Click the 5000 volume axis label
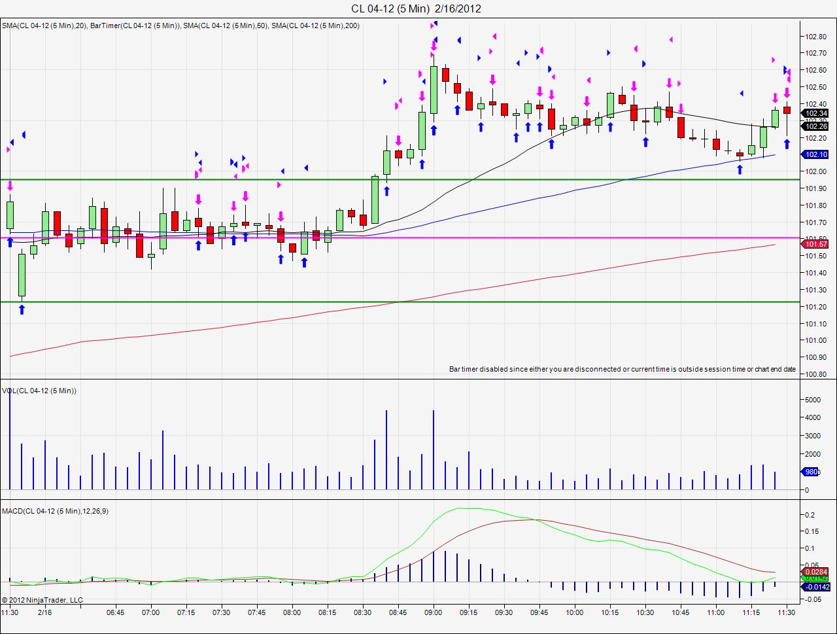This screenshot has width=837, height=634. [812, 399]
